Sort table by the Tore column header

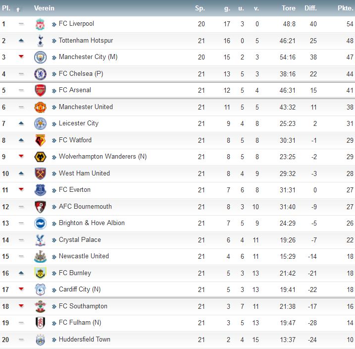[x=289, y=8]
